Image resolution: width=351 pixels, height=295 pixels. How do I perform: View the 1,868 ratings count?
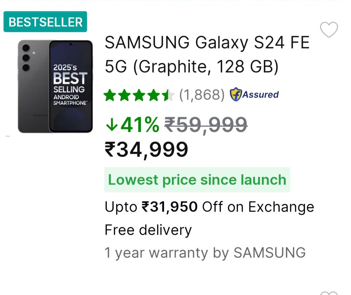click(202, 95)
